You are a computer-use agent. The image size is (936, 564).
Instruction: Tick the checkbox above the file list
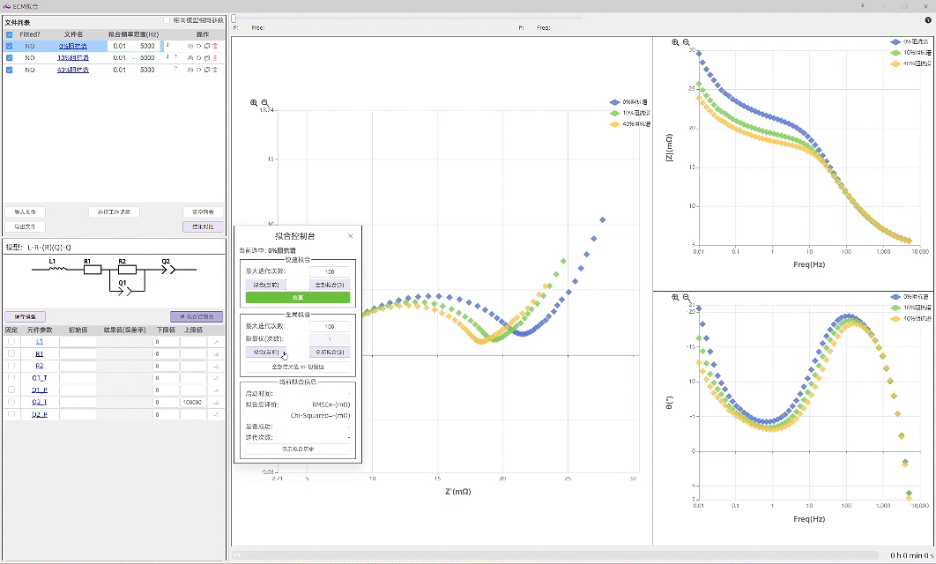point(167,21)
